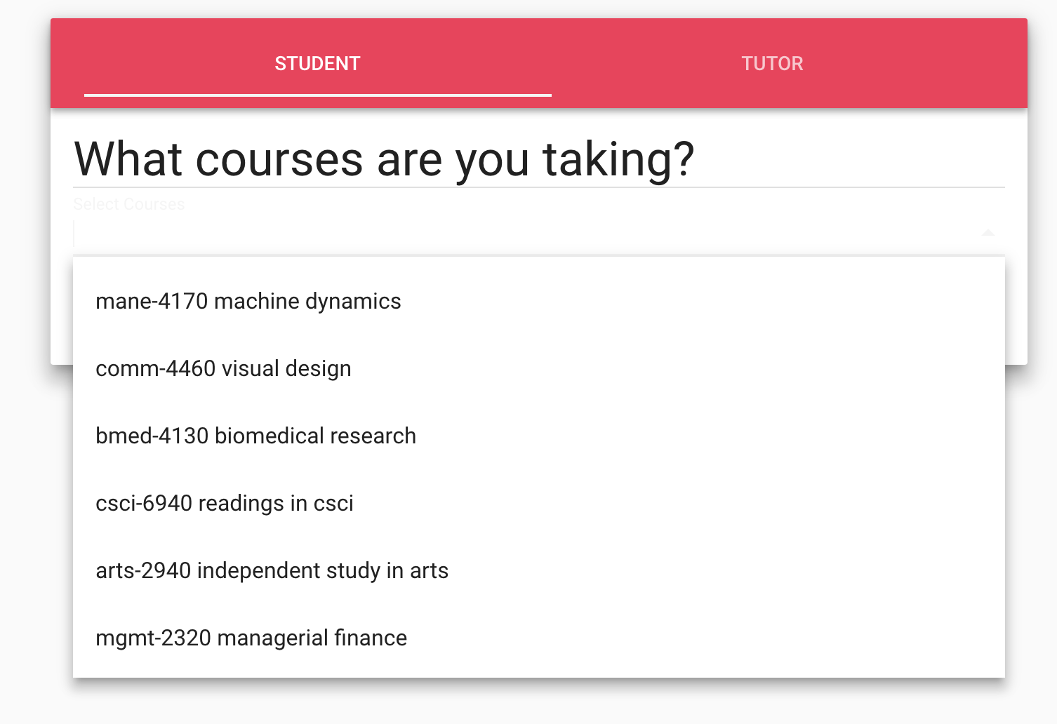Choose arts-2940 independent study in arts

[x=272, y=570]
